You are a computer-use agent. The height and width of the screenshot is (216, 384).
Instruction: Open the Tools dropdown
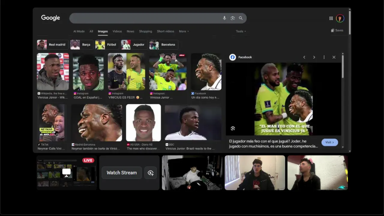coord(241,31)
